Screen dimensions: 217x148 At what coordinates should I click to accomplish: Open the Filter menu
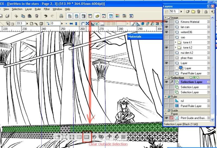47,9
